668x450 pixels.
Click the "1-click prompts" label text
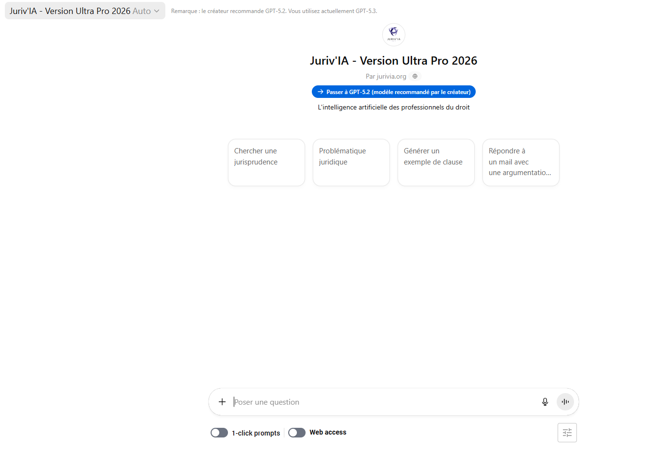(256, 433)
